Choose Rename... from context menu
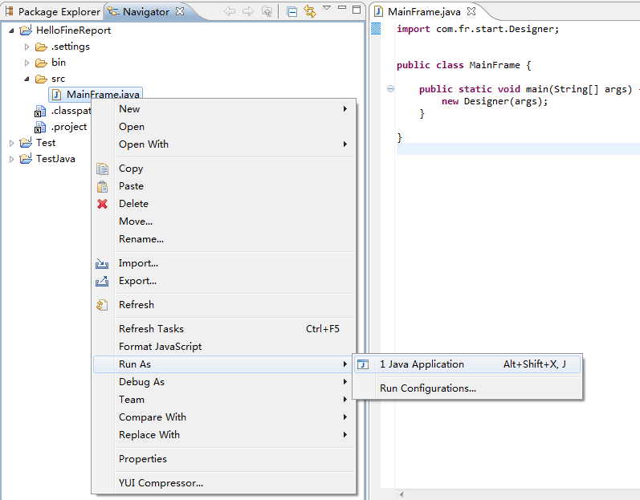 pos(224,239)
